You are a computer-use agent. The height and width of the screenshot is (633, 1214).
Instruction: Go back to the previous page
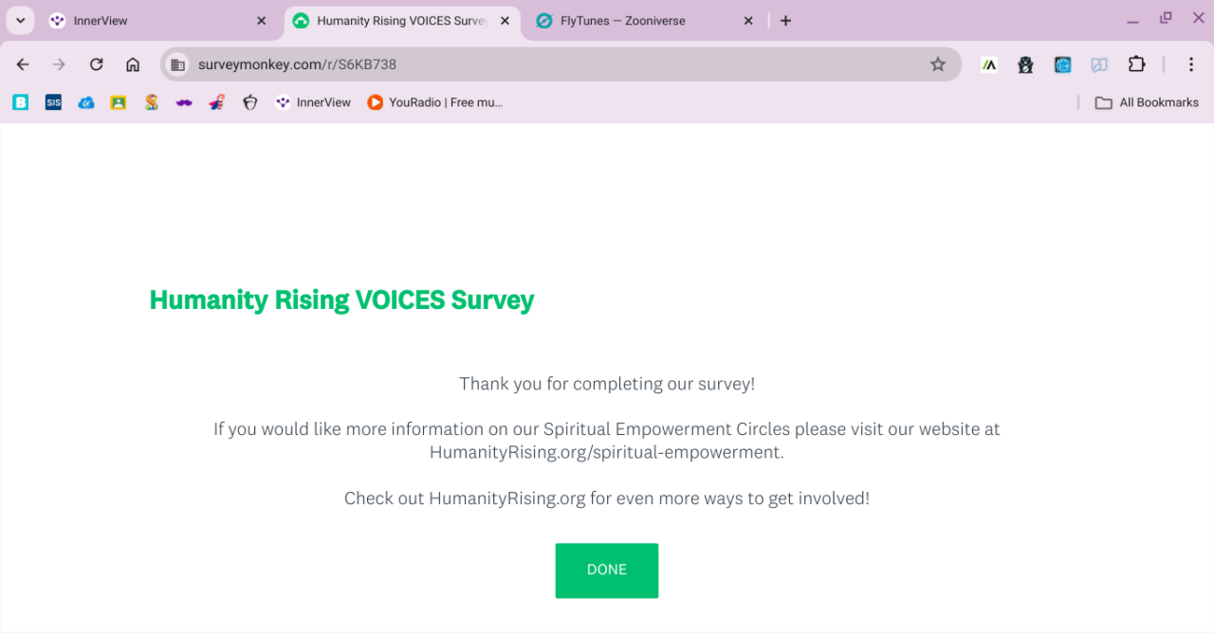[x=23, y=64]
